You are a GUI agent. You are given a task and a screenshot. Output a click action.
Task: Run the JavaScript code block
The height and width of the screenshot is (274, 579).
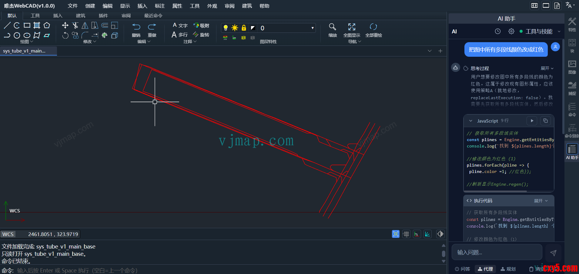pos(532,121)
